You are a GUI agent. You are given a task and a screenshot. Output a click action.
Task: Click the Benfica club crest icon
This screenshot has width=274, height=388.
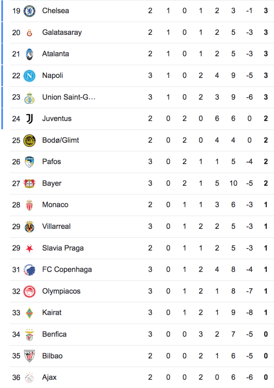[29, 335]
